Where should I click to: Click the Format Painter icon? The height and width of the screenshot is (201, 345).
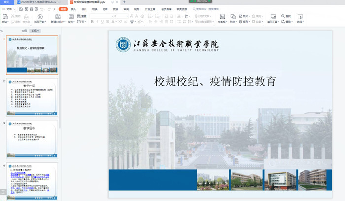pos(28,16)
